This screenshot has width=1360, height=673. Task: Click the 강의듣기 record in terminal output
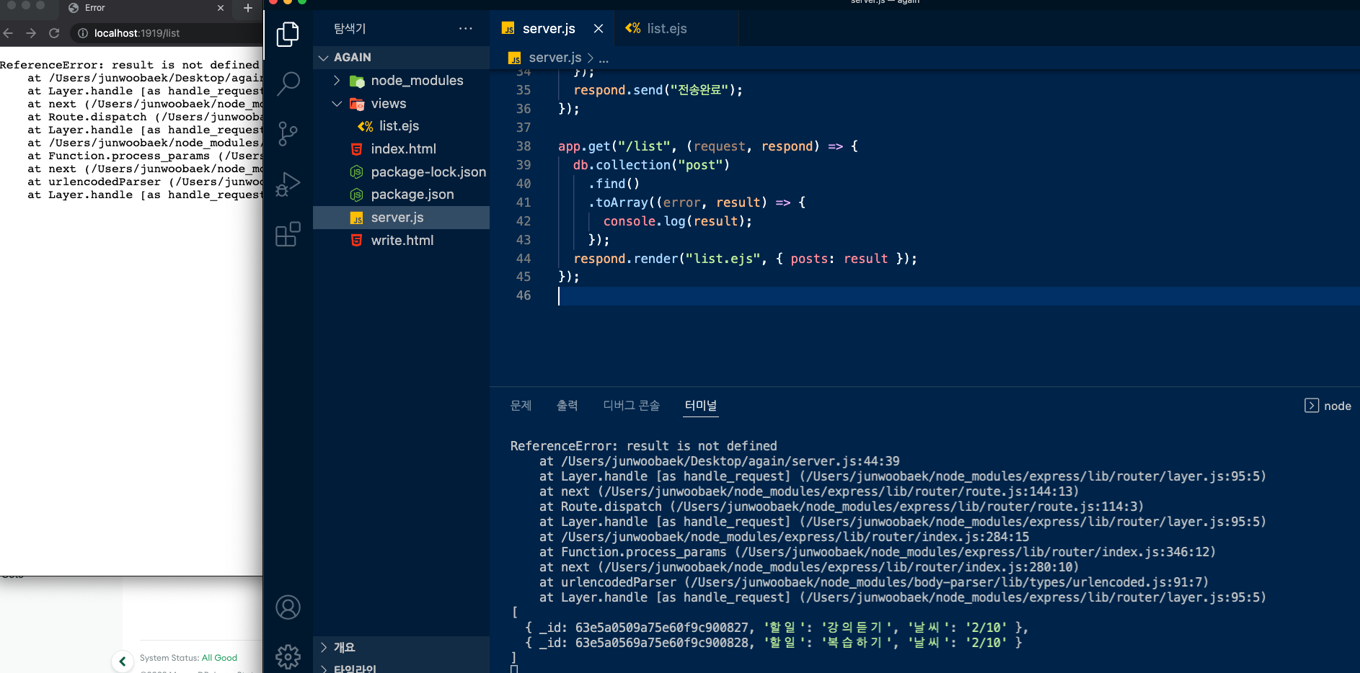(776, 628)
